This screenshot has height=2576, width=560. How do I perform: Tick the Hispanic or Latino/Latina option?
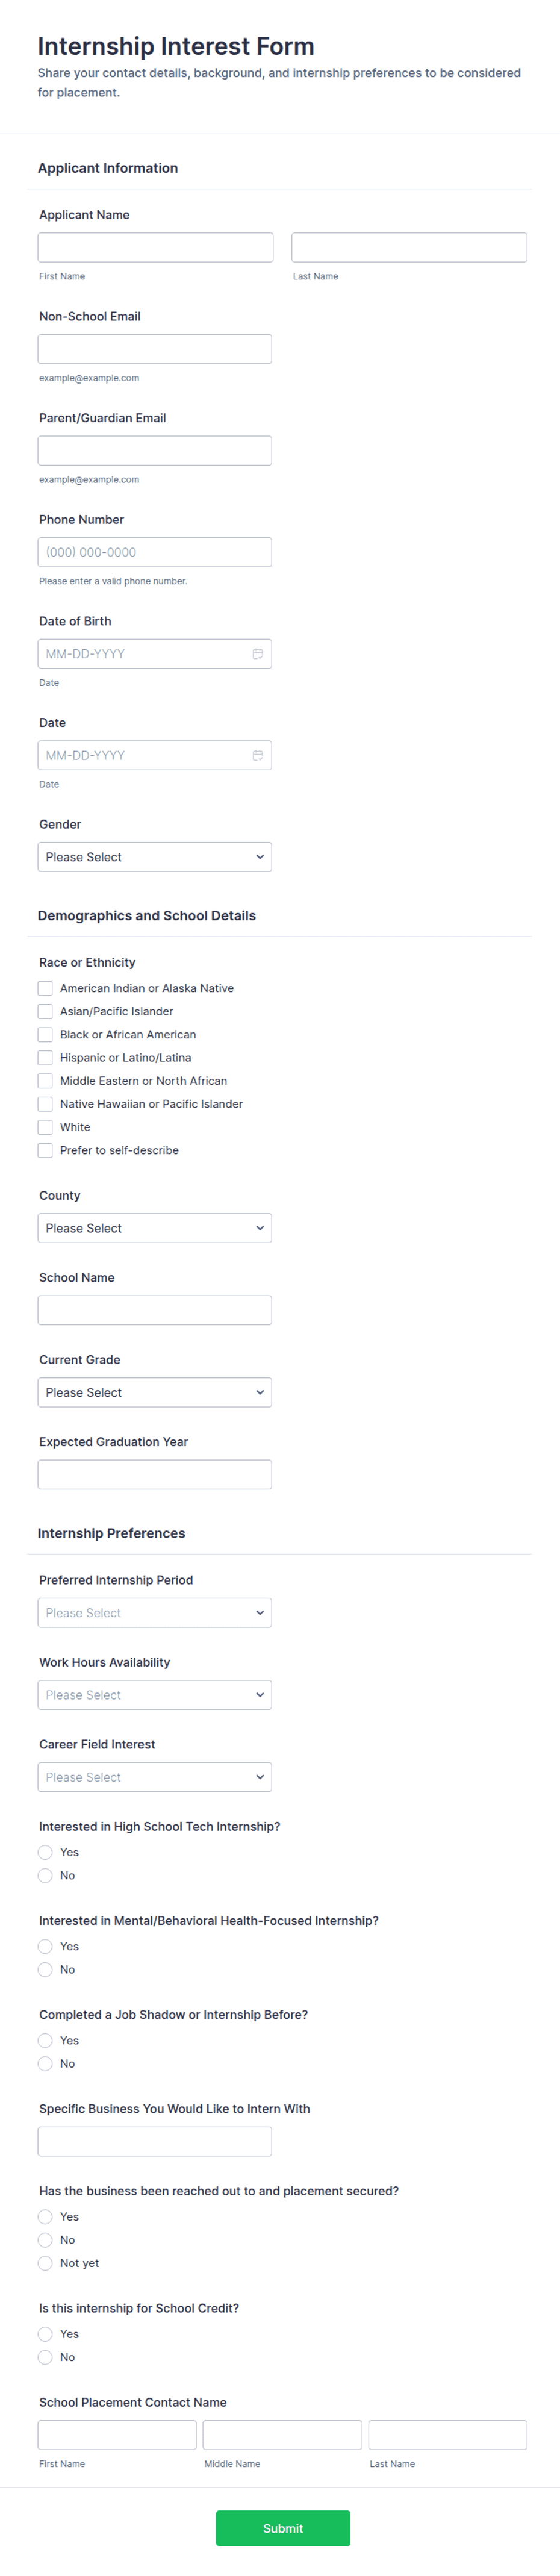coord(45,1057)
